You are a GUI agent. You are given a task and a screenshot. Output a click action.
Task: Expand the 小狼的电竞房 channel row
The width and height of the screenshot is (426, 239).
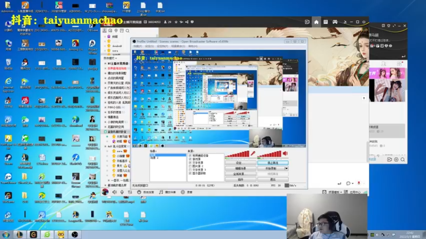click(x=105, y=122)
